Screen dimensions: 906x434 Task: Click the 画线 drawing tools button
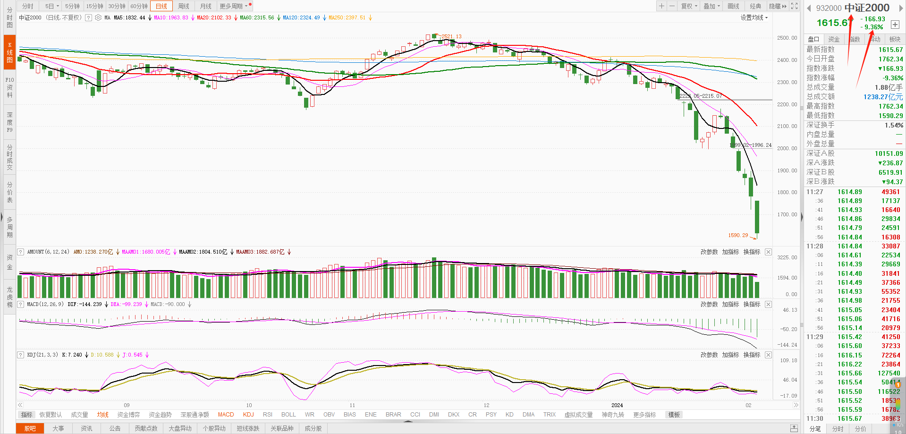733,6
